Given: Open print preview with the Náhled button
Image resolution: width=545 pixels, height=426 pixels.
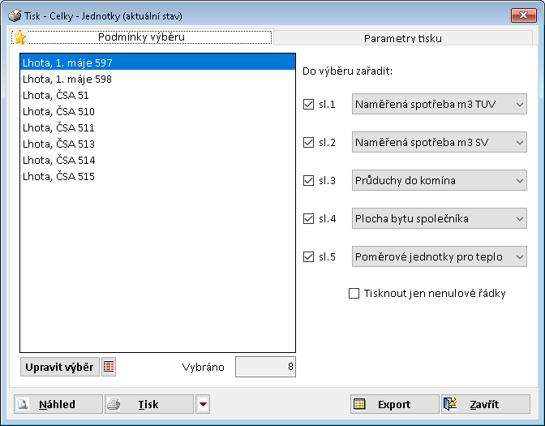Looking at the screenshot, I should [58, 404].
